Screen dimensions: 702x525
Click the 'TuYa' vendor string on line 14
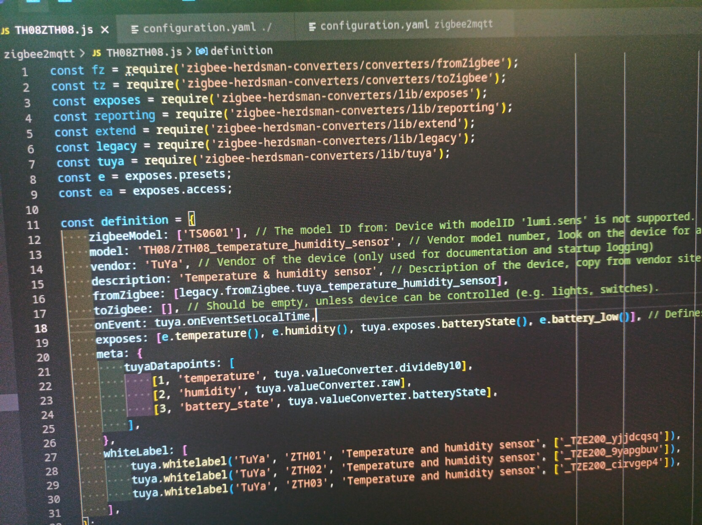[x=165, y=265]
